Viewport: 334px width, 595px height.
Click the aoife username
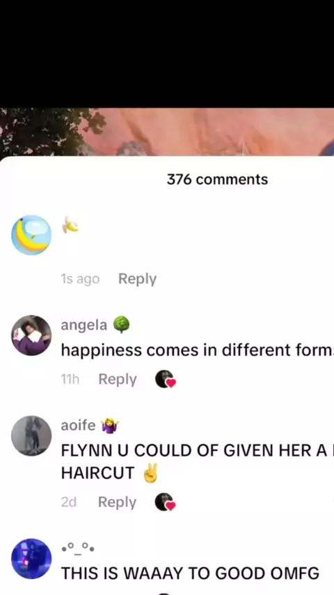tap(78, 426)
